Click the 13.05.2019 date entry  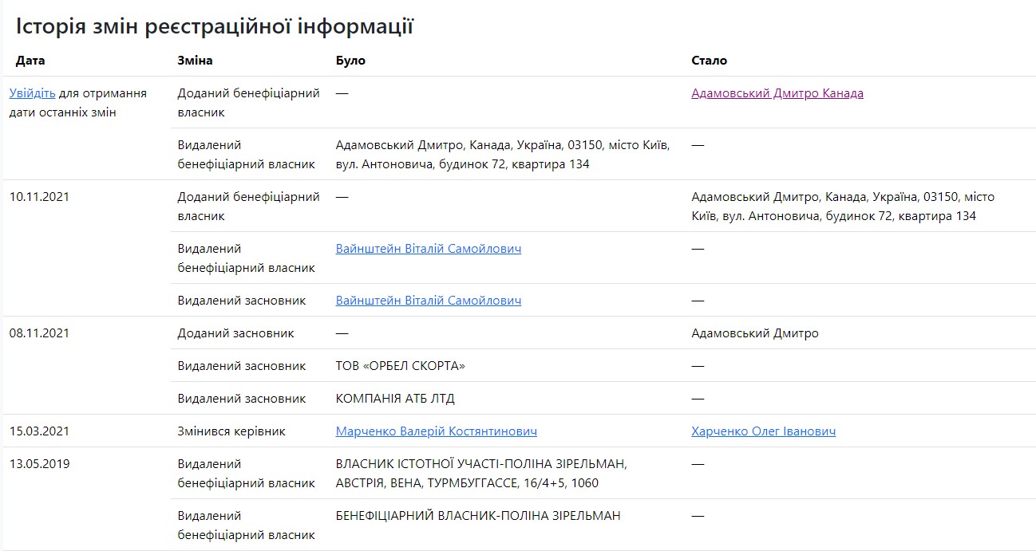pos(39,464)
